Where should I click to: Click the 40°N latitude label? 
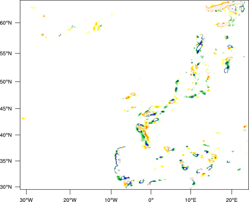(6, 135)
